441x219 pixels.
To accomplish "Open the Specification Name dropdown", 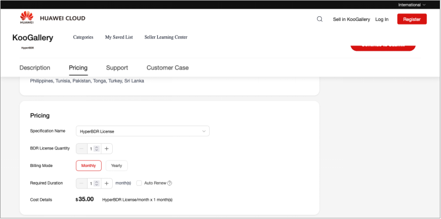I will click(x=143, y=131).
